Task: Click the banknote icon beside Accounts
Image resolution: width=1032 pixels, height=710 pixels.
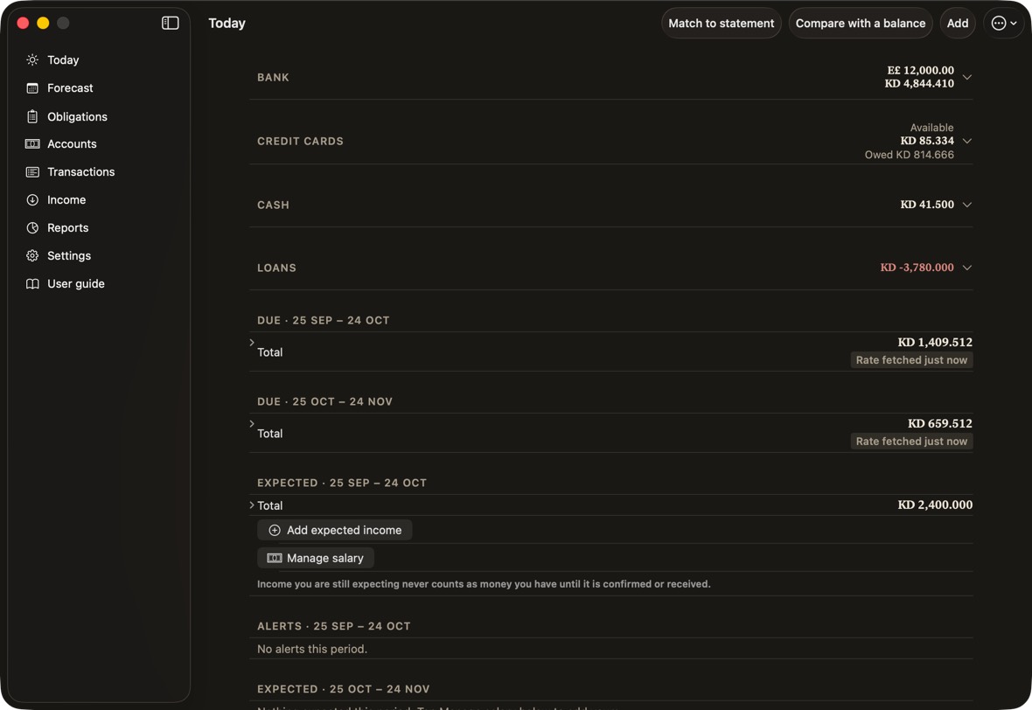Action: click(x=32, y=144)
